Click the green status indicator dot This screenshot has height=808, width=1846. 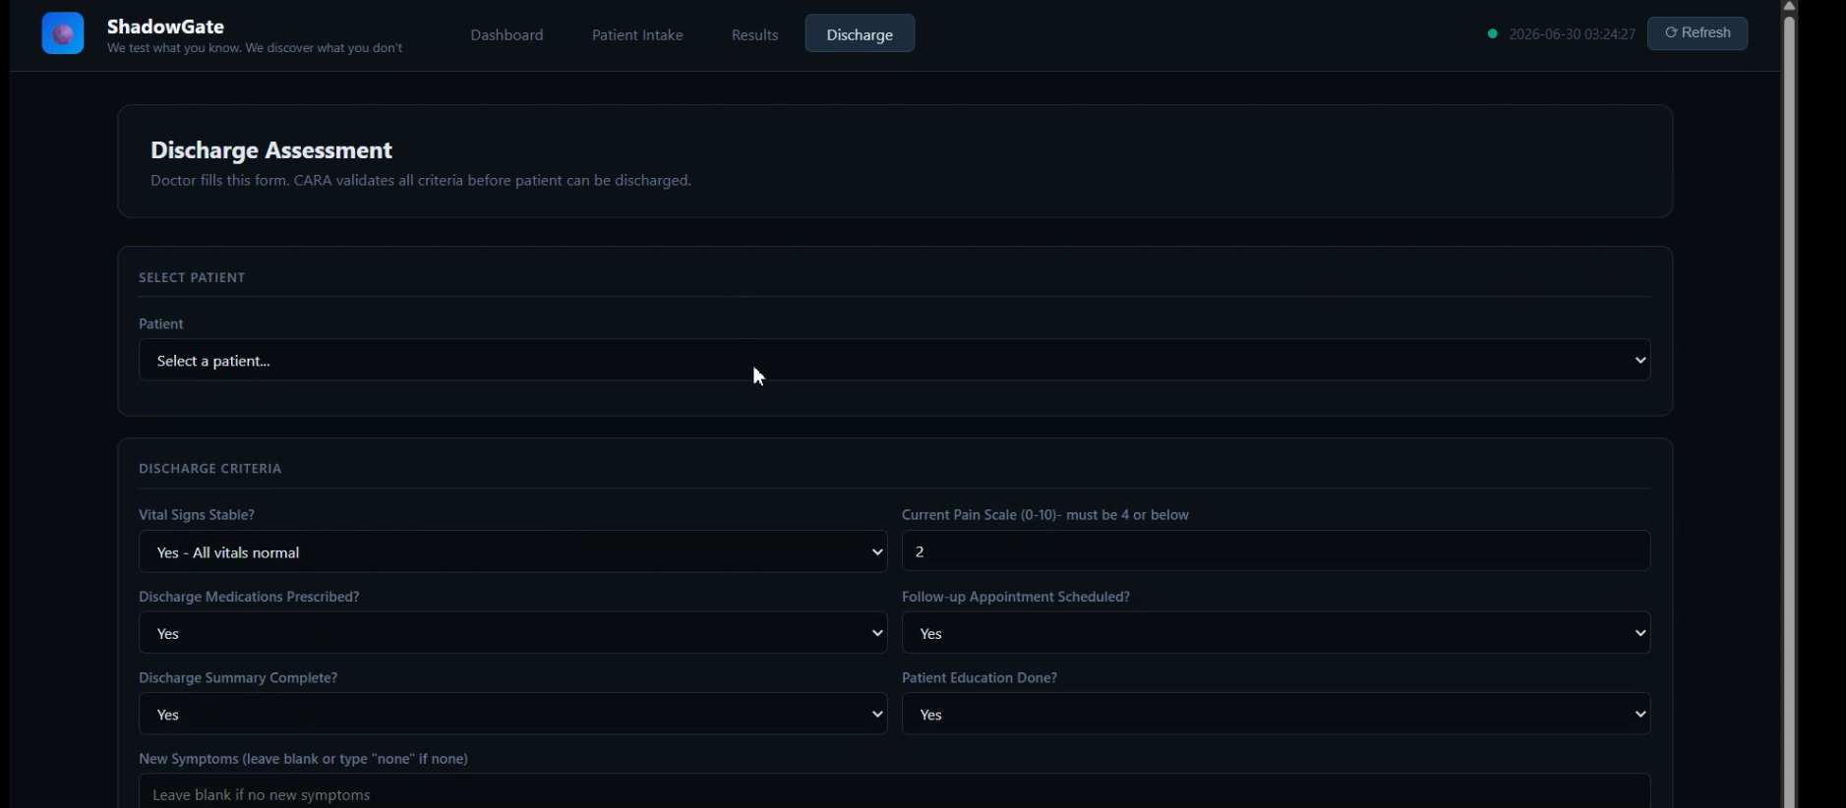coord(1492,33)
